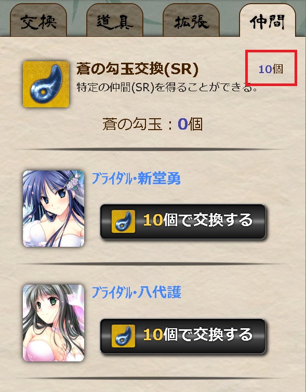306x392 pixels.
Task: Open the 道具 tab
Action: pyautogui.click(x=115, y=21)
